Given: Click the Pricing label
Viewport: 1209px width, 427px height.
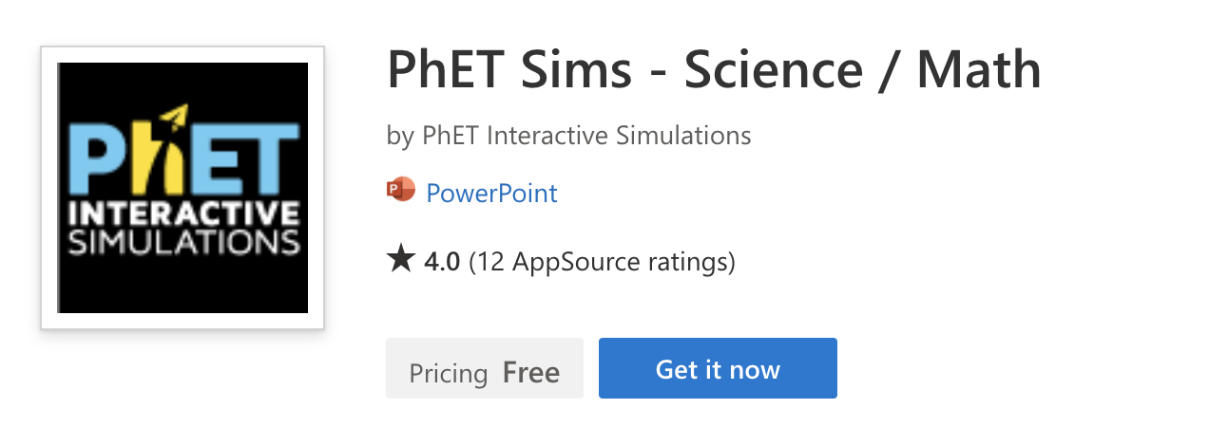Looking at the screenshot, I should (x=448, y=372).
